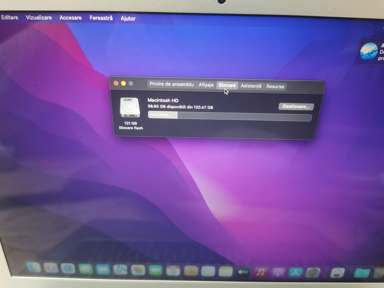384x288 pixels.
Task: Open Launchpad from the Dock
Action: (x=51, y=268)
